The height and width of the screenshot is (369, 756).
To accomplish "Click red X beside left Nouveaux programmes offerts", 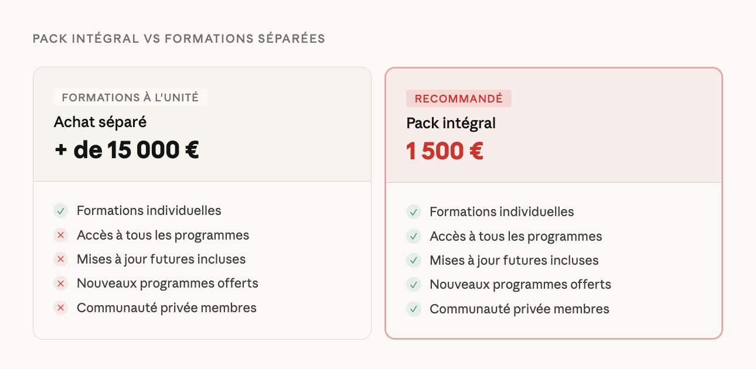I will point(60,283).
